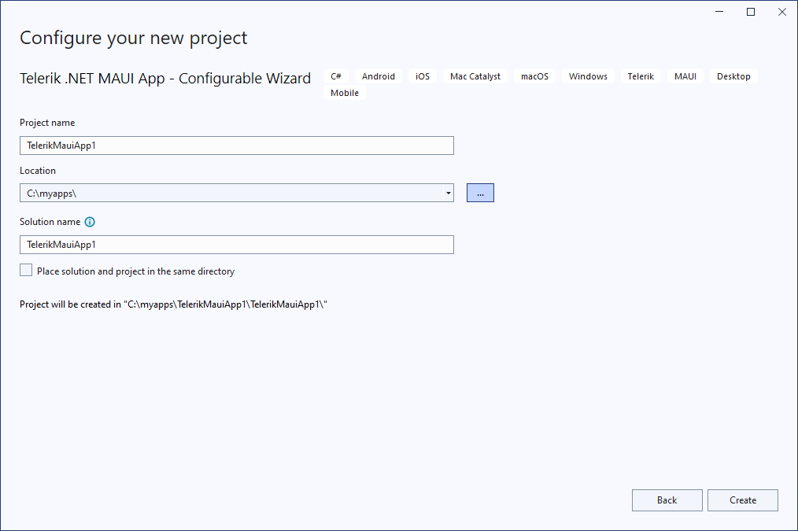Select the Desktop tag
The width and height of the screenshot is (798, 531).
[x=733, y=76]
